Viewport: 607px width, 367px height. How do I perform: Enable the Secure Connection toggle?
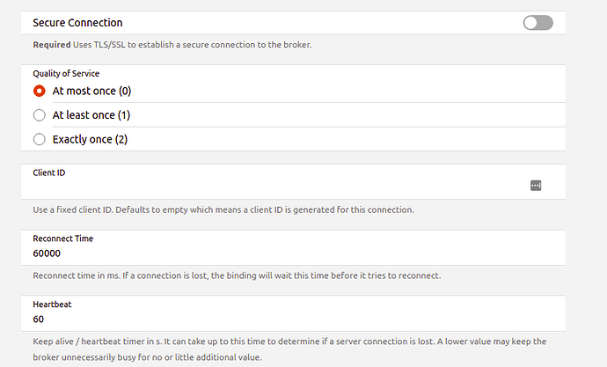click(538, 23)
